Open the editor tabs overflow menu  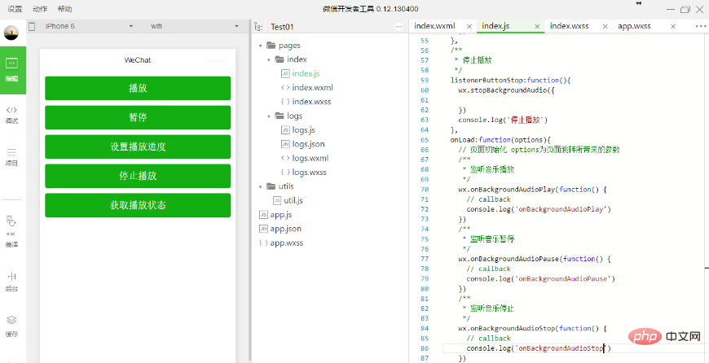700,26
